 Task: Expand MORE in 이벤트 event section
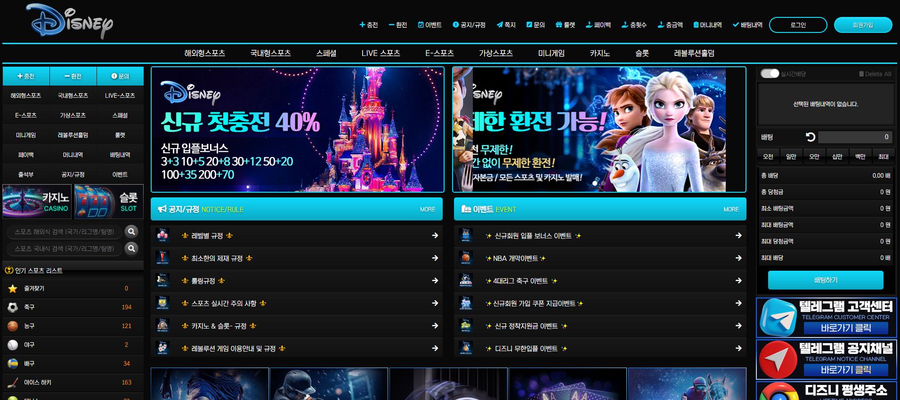point(730,210)
